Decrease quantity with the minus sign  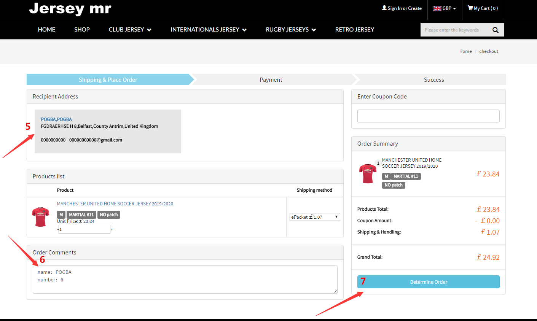[58, 229]
